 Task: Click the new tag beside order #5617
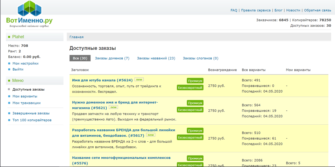(150, 135)
